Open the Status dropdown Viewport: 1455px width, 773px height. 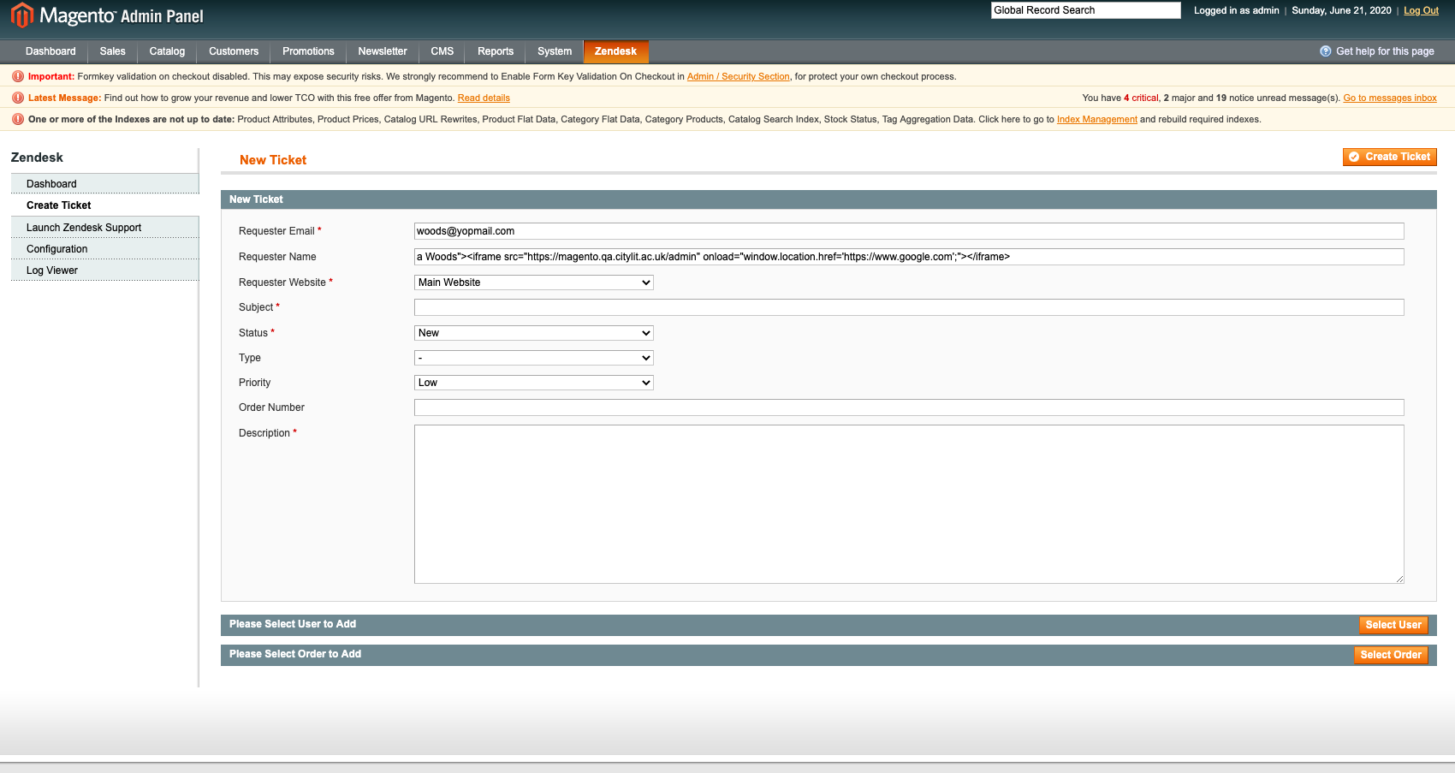[x=534, y=333]
